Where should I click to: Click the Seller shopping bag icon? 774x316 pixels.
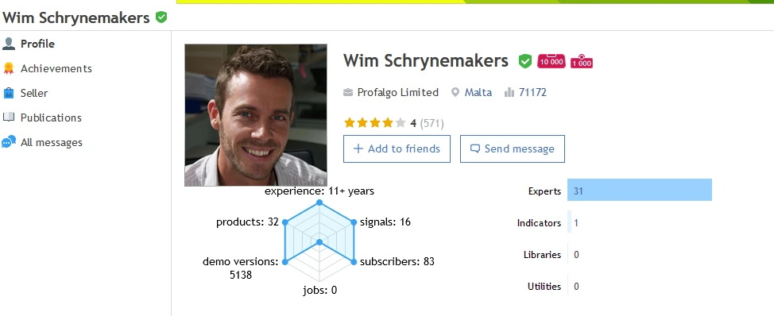point(9,93)
